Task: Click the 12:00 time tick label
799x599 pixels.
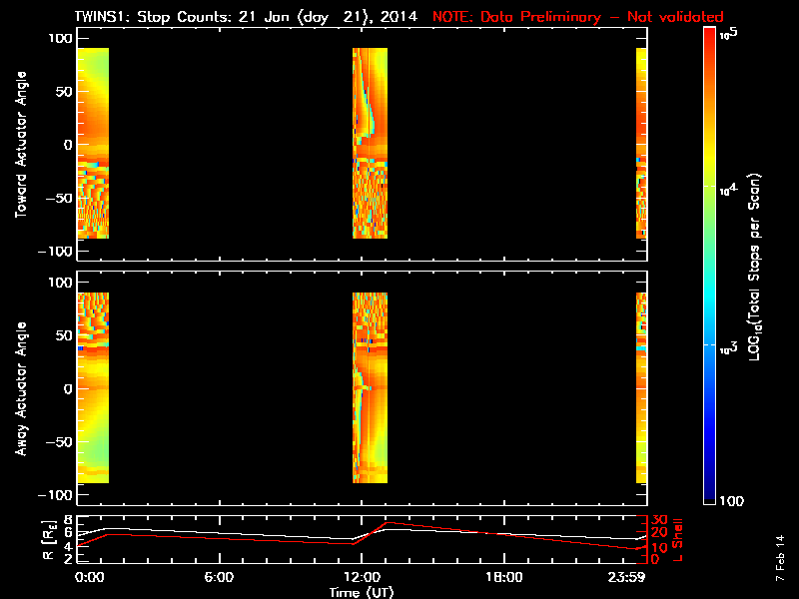Action: [361, 577]
